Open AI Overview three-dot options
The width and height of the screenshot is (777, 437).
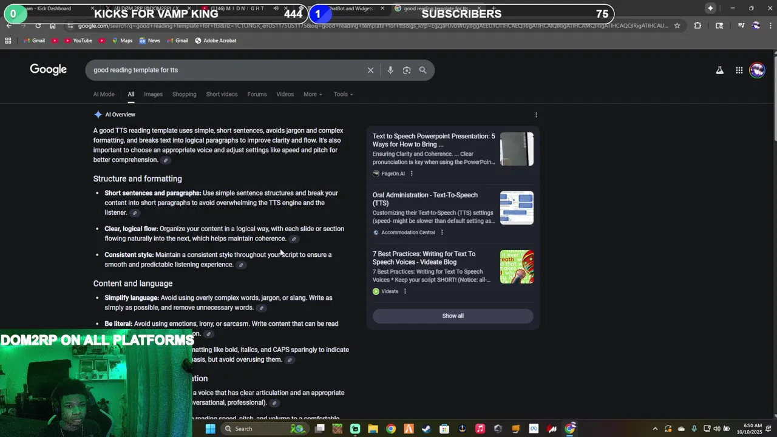tap(536, 115)
